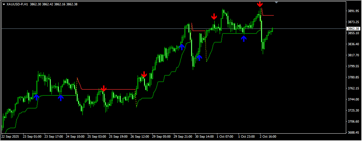Click the current price label 3862.38
The image size is (362, 141).
[354, 29]
